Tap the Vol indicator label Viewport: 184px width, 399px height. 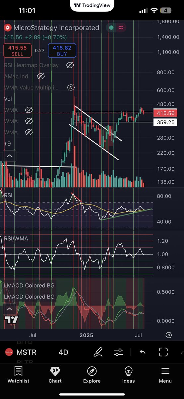click(x=8, y=99)
